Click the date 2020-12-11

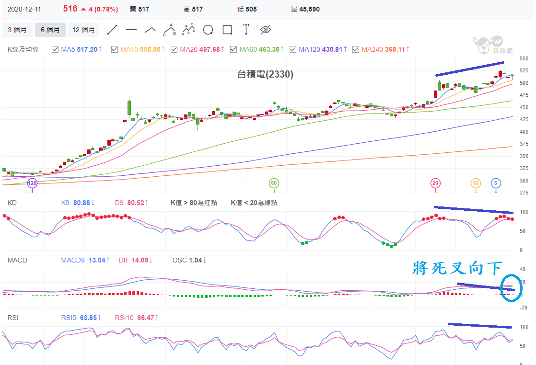(24, 9)
